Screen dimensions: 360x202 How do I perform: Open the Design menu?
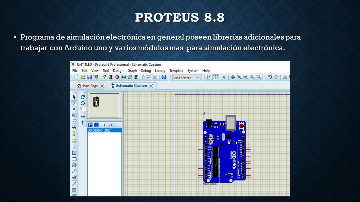click(118, 71)
